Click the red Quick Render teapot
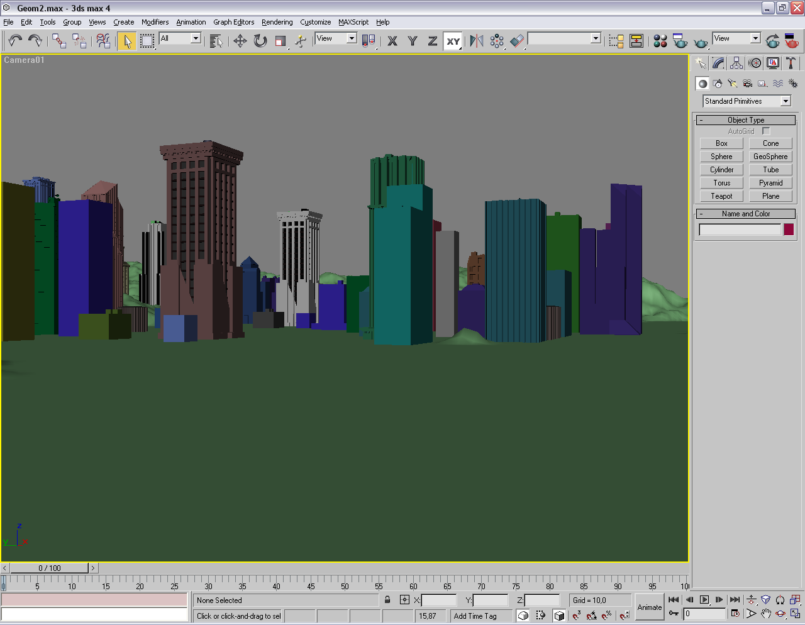805x625 pixels. click(x=792, y=41)
